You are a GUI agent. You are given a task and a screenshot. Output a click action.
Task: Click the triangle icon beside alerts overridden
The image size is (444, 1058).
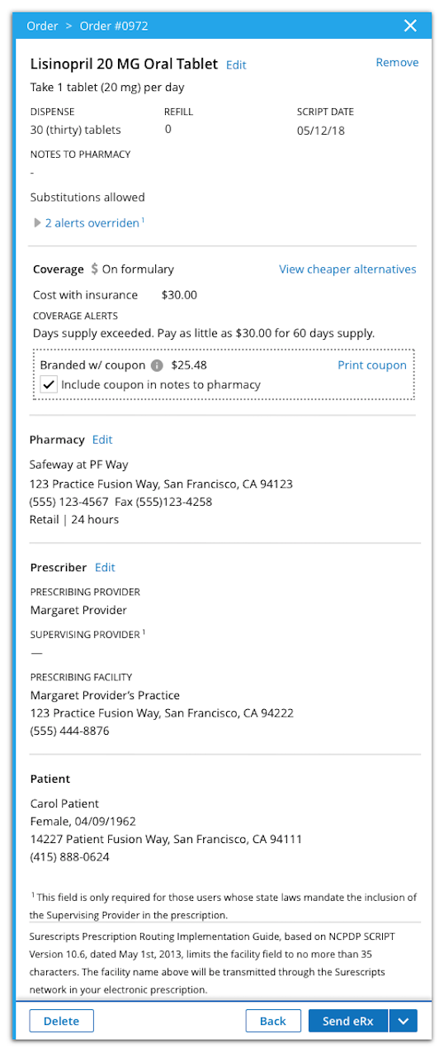37,223
